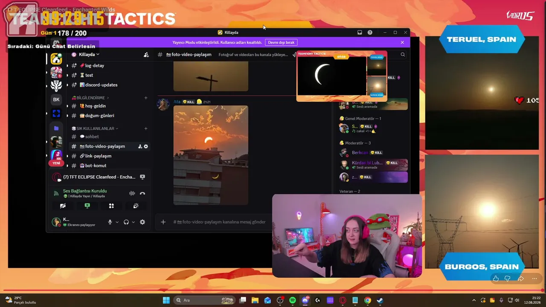Open File Explorer from the taskbar
Image resolution: width=546 pixels, height=307 pixels.
(255, 300)
